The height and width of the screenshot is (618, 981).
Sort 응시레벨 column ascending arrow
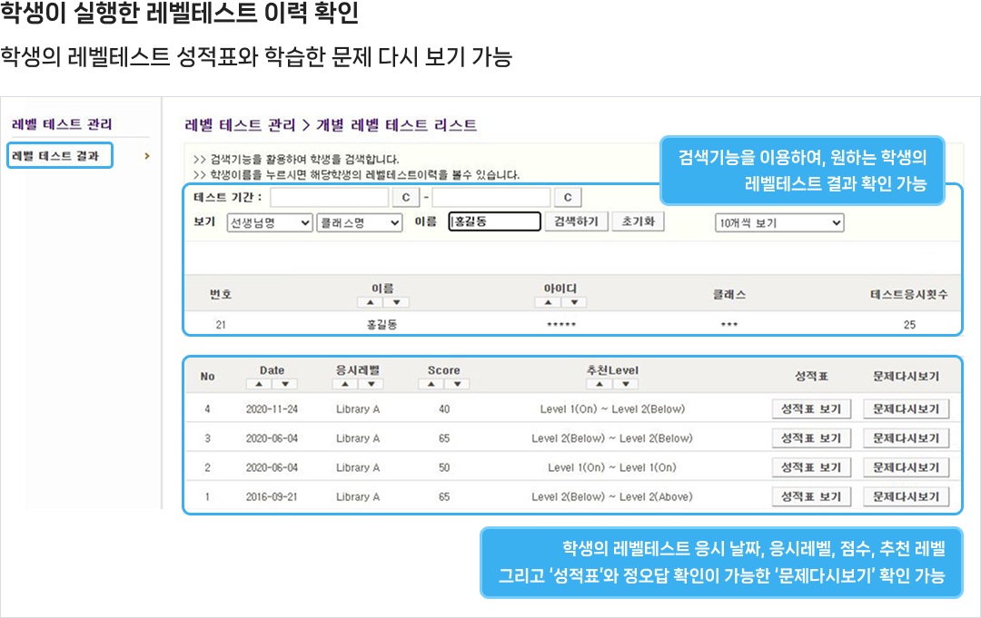click(x=346, y=384)
